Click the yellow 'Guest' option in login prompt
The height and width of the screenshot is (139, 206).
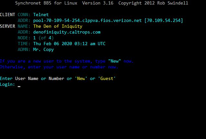tap(107, 78)
